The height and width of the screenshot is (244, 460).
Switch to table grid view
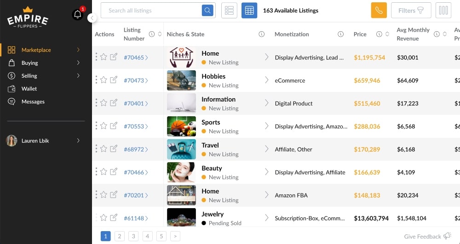(249, 11)
